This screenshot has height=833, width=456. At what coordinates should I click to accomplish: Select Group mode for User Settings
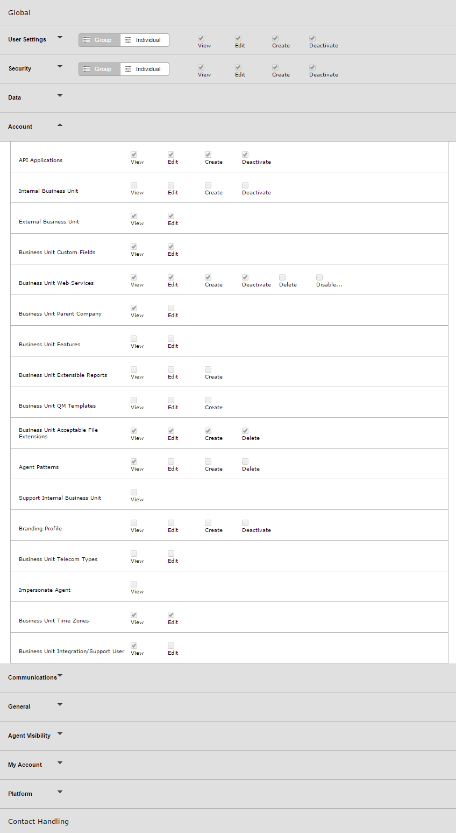(99, 40)
